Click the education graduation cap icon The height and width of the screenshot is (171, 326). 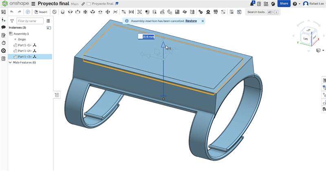tap(117, 4)
